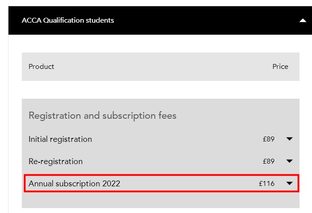Click the £89 price for Re-registration
This screenshot has height=213, width=312.
tap(268, 161)
